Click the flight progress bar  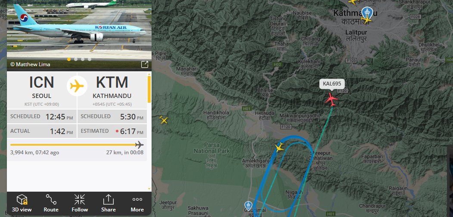pyautogui.click(x=77, y=145)
